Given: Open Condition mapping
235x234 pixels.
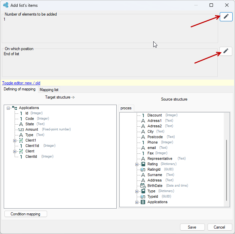Looking at the screenshot, I should (26, 214).
